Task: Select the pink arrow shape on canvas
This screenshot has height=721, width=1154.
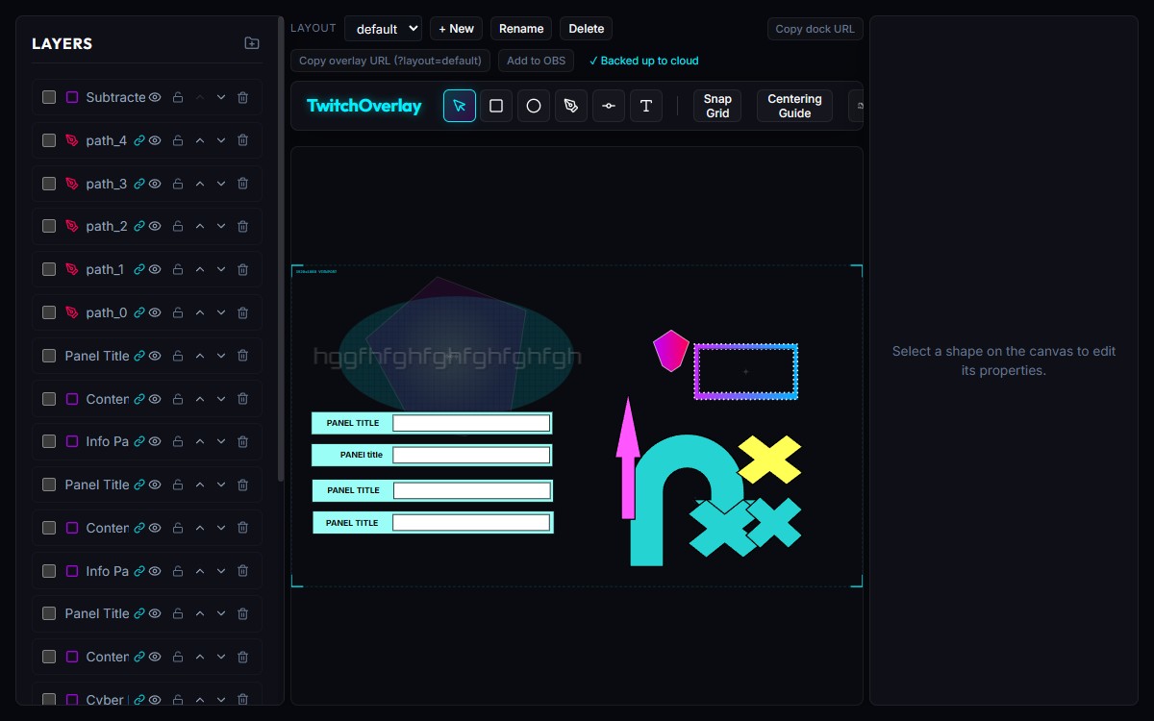Action: [628, 458]
